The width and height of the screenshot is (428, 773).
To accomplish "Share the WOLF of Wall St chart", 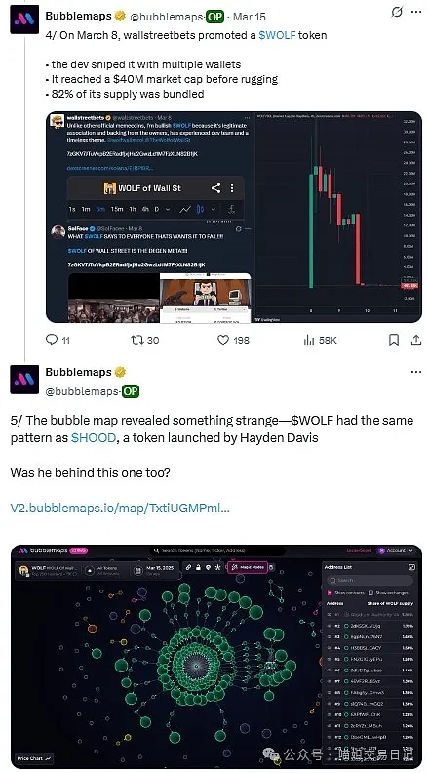I will 215,187.
